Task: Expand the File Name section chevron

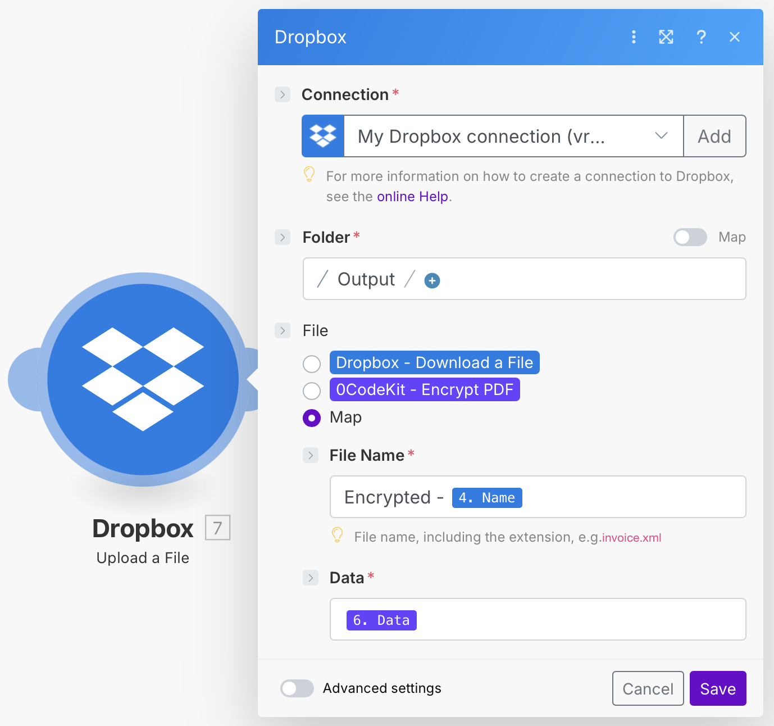Action: click(311, 455)
